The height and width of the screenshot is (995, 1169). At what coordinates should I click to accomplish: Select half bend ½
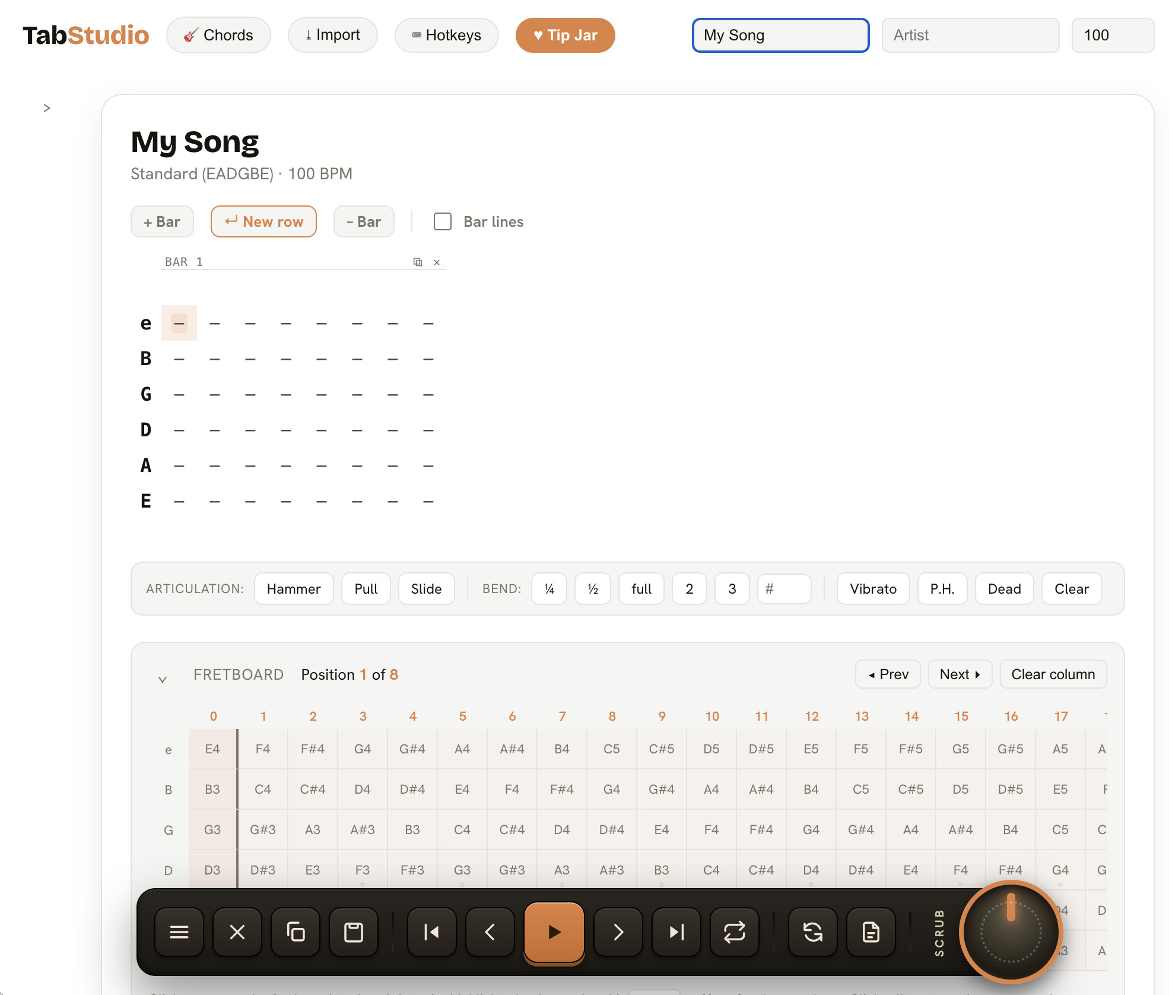593,588
